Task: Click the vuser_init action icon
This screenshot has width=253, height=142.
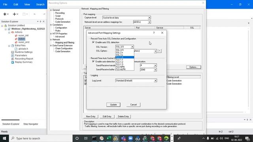Action: (16, 35)
